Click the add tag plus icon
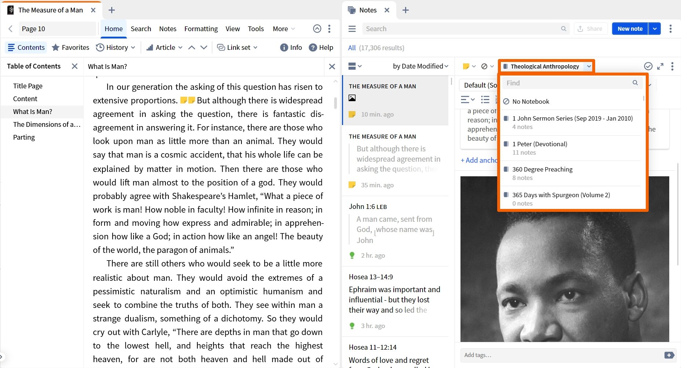The height and width of the screenshot is (368, 681). click(669, 355)
